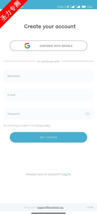Tap the Create your account heading
Image resolution: width=97 pixels, height=215 pixels.
[50, 27]
